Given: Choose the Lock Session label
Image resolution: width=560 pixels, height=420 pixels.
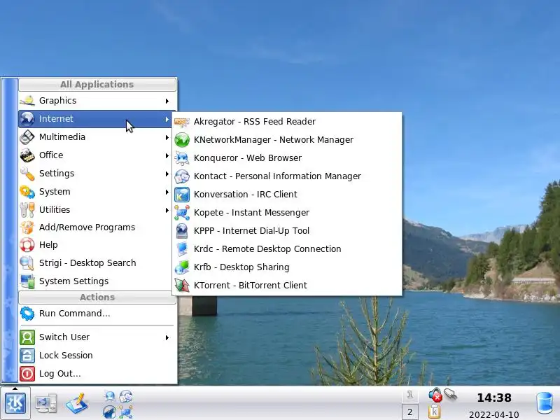Looking at the screenshot, I should pyautogui.click(x=66, y=356).
